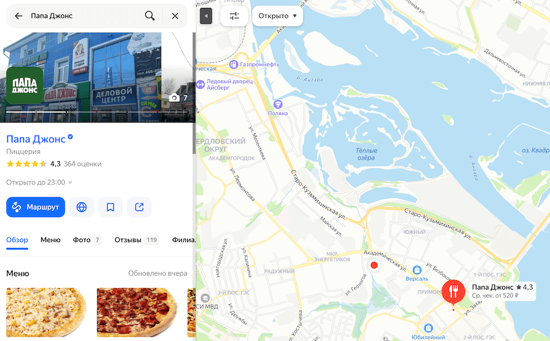Viewport: 550px width, 341px height.
Task: Open the Папа Джонс title link
Action: coord(36,139)
